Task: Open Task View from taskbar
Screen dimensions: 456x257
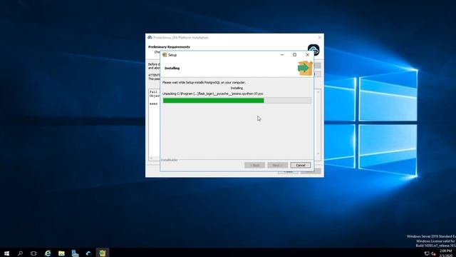Action: [33, 253]
